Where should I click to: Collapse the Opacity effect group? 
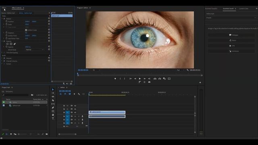coord(2,41)
